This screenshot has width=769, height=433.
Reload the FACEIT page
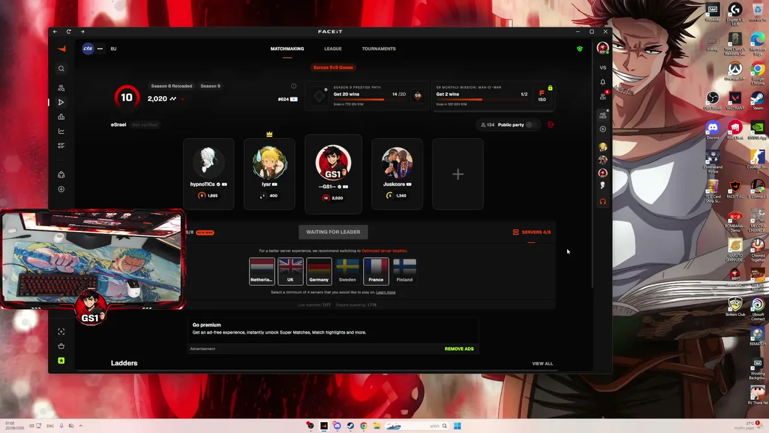click(68, 31)
